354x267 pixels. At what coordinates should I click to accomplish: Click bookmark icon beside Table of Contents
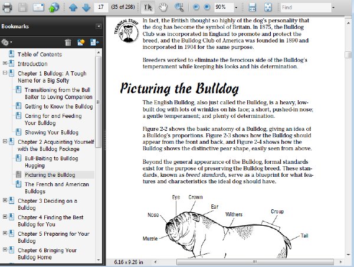click(12, 54)
